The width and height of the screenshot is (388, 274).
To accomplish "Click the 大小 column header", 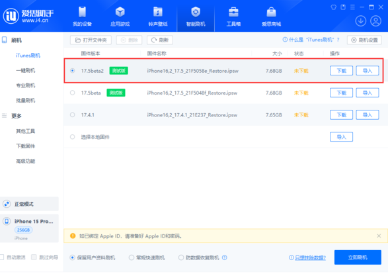I will pyautogui.click(x=277, y=53).
